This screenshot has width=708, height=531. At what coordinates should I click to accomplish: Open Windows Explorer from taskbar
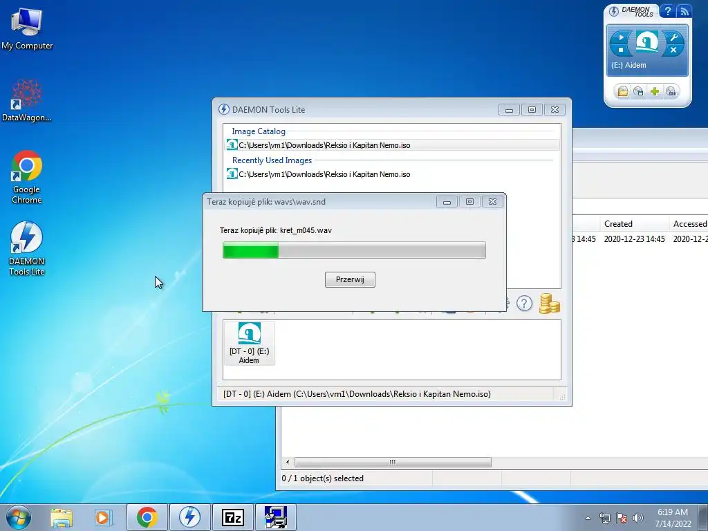pos(62,517)
